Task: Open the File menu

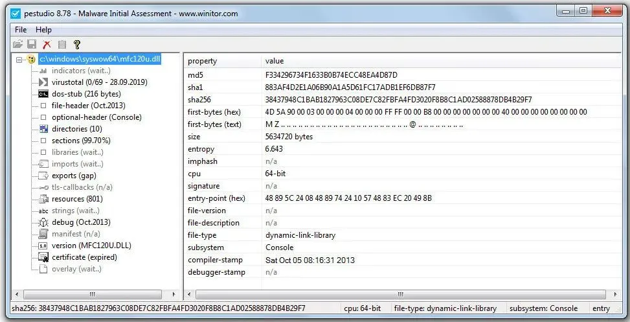Action: point(21,30)
